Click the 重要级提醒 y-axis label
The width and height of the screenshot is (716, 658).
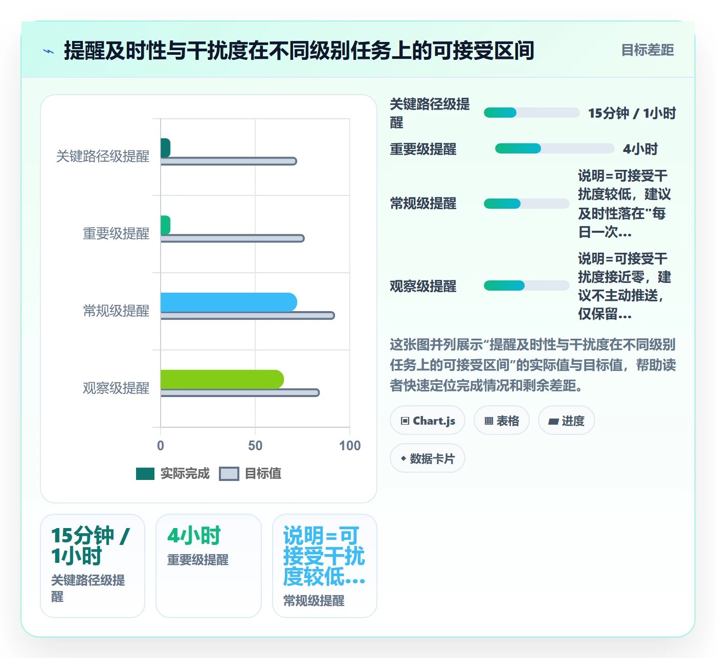tap(116, 234)
